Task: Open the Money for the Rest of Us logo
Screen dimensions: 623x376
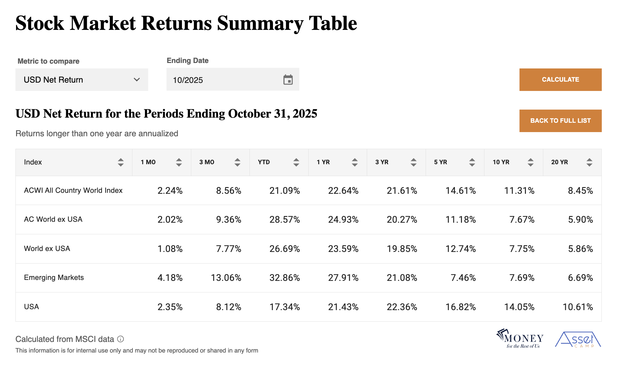Action: tap(519, 339)
